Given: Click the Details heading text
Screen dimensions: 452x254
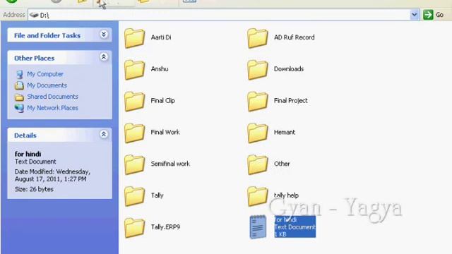Looking at the screenshot, I should click(x=25, y=135).
